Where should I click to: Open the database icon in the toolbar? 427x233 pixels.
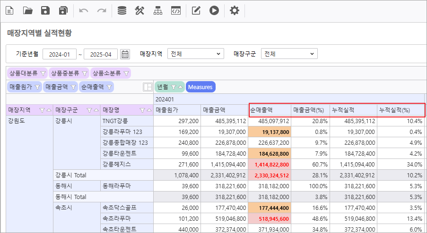(122, 10)
